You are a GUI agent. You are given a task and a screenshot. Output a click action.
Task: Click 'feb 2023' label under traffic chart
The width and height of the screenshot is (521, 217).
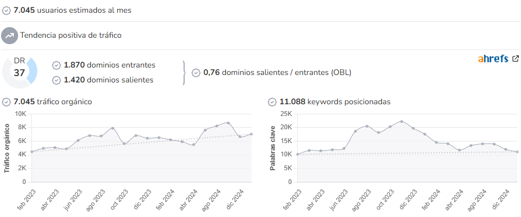(x=27, y=200)
